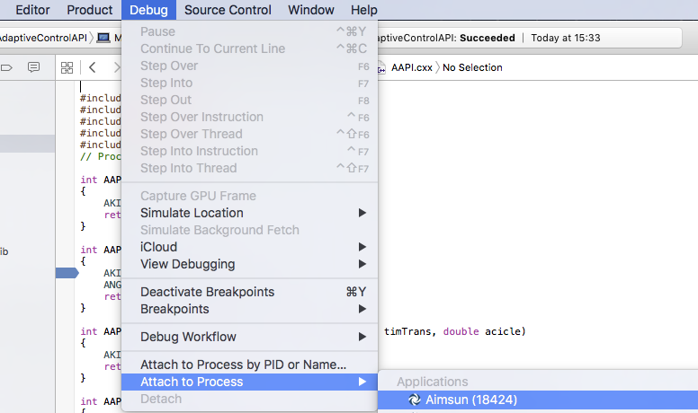698x413 pixels.
Task: Click the AAPI.cxx file icon in the jump bar
Action: pyautogui.click(x=382, y=67)
